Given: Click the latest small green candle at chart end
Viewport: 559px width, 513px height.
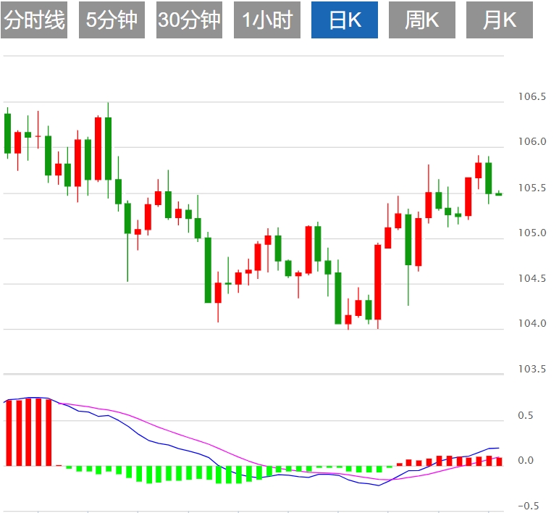Looking at the screenshot, I should pos(498,194).
